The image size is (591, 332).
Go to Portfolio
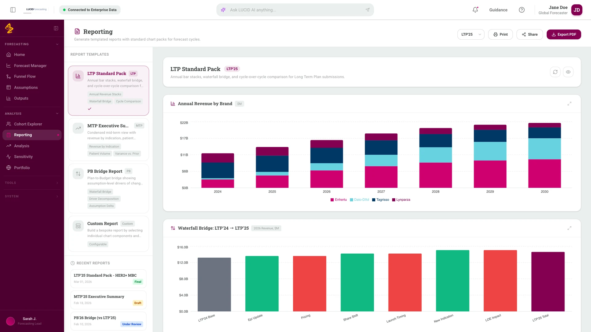tap(32, 168)
